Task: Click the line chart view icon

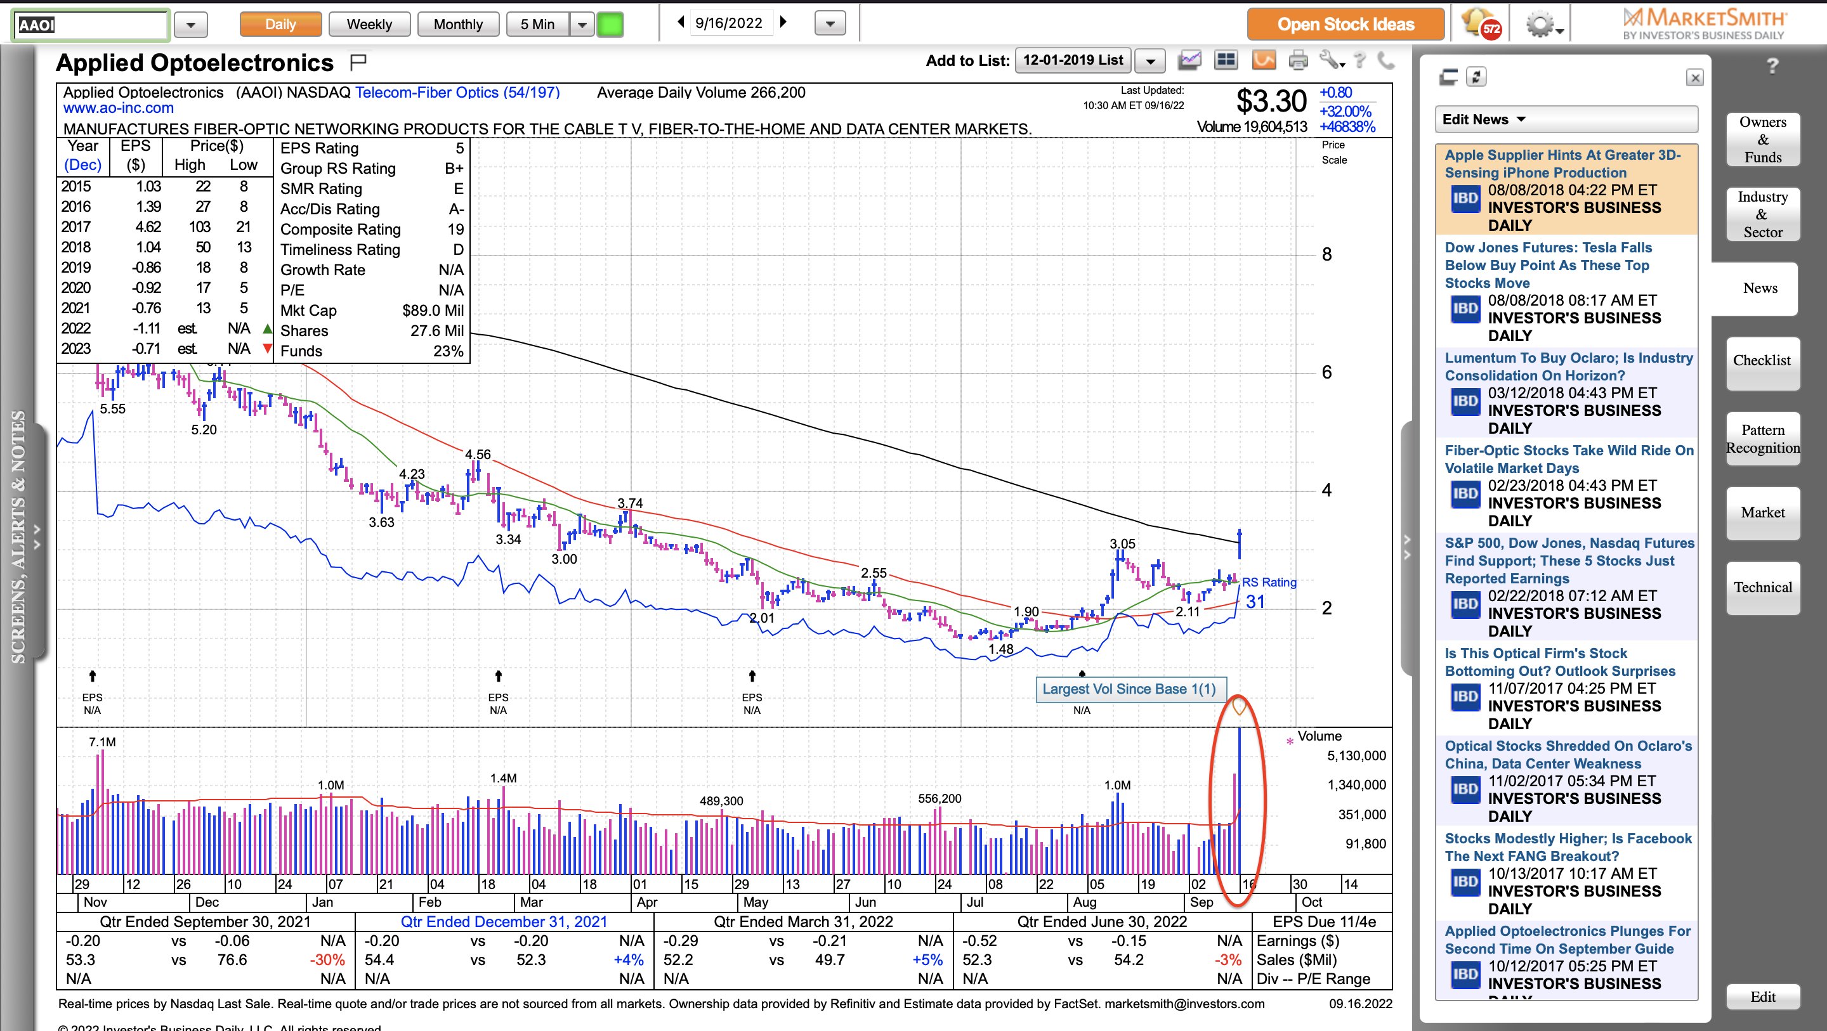Action: click(x=1189, y=61)
